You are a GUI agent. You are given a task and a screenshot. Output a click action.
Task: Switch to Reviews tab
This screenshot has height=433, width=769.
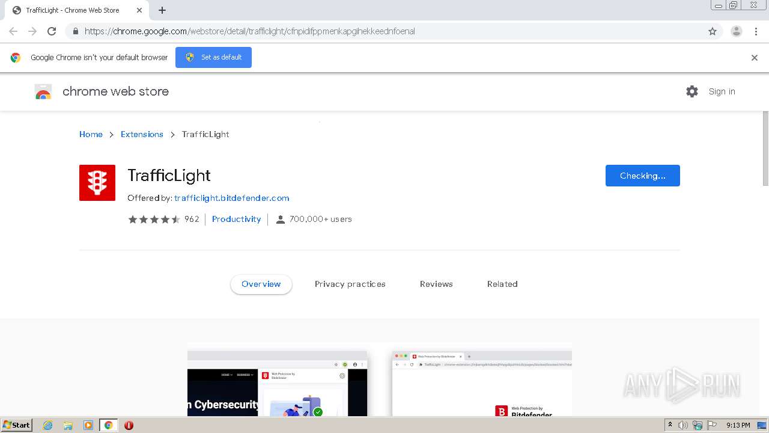[x=436, y=284]
